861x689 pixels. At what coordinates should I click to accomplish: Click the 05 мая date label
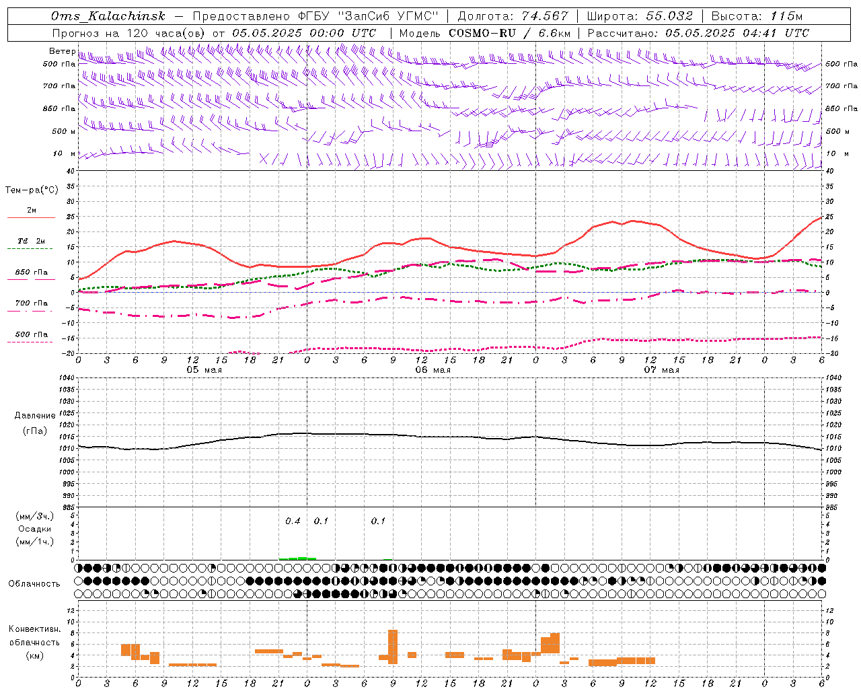pyautogui.click(x=204, y=370)
